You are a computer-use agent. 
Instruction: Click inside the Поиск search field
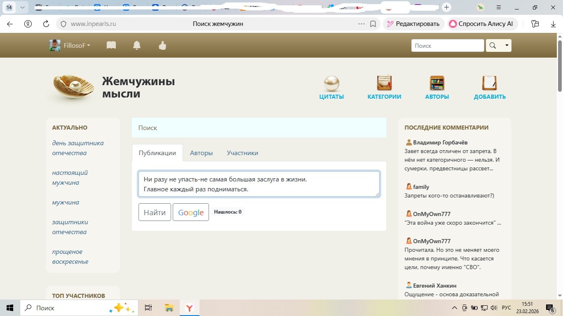coord(447,45)
